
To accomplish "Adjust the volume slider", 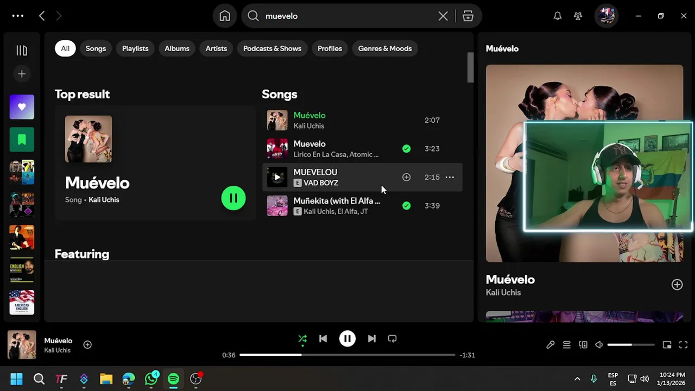I will [631, 345].
